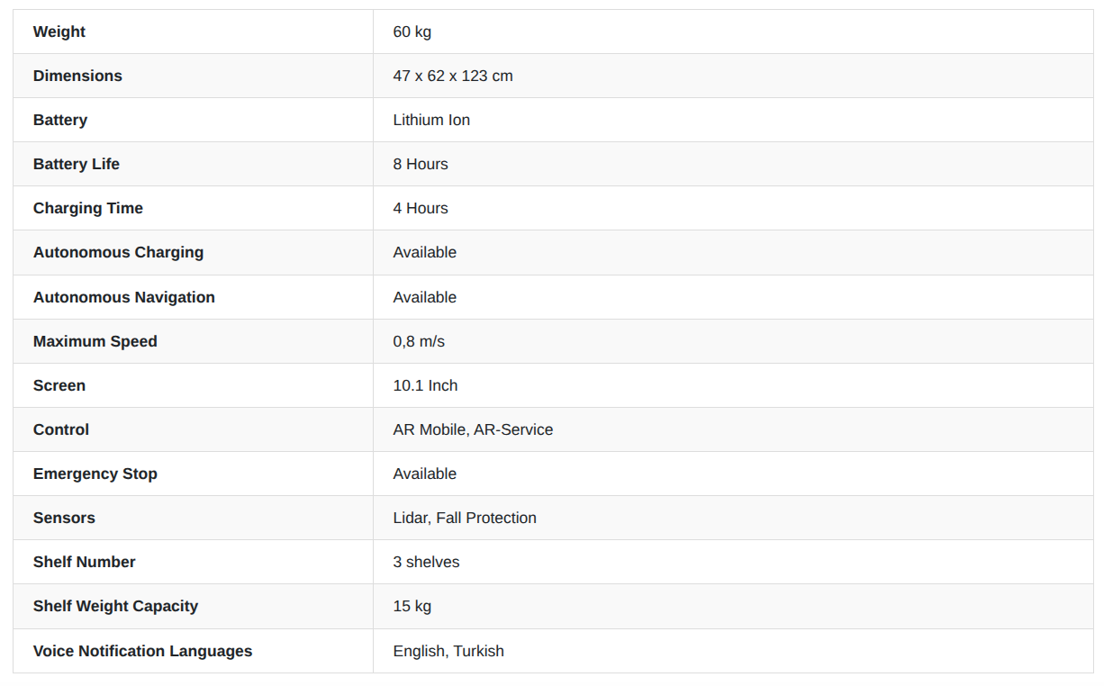Image resolution: width=1104 pixels, height=686 pixels.
Task: Select the 0,8 m/s speed value
Action: [x=419, y=341]
